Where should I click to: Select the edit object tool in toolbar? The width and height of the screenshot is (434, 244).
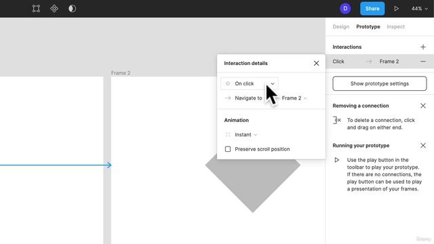36,9
